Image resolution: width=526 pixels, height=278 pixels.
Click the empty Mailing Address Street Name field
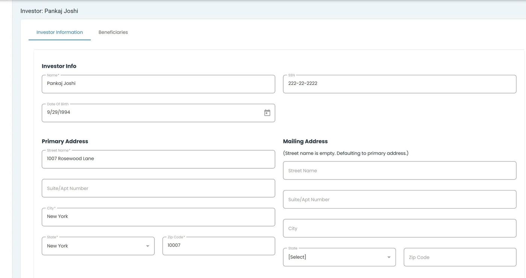tap(399, 171)
